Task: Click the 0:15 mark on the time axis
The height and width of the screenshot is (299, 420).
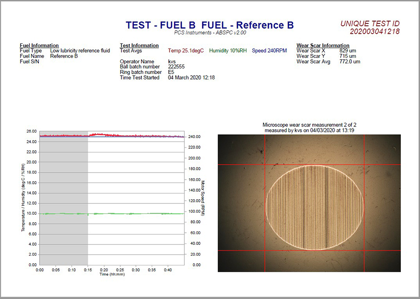Action: coord(88,270)
